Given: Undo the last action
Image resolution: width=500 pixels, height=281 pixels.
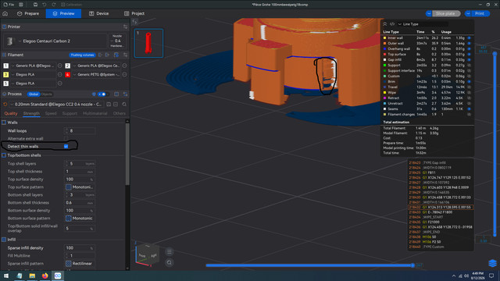Looking at the screenshot, I should pyautogui.click(x=45, y=5).
